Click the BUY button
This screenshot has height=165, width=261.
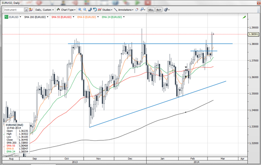click(159, 10)
